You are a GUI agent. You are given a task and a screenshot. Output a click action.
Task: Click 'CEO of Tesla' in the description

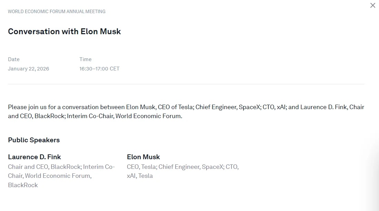coord(176,107)
